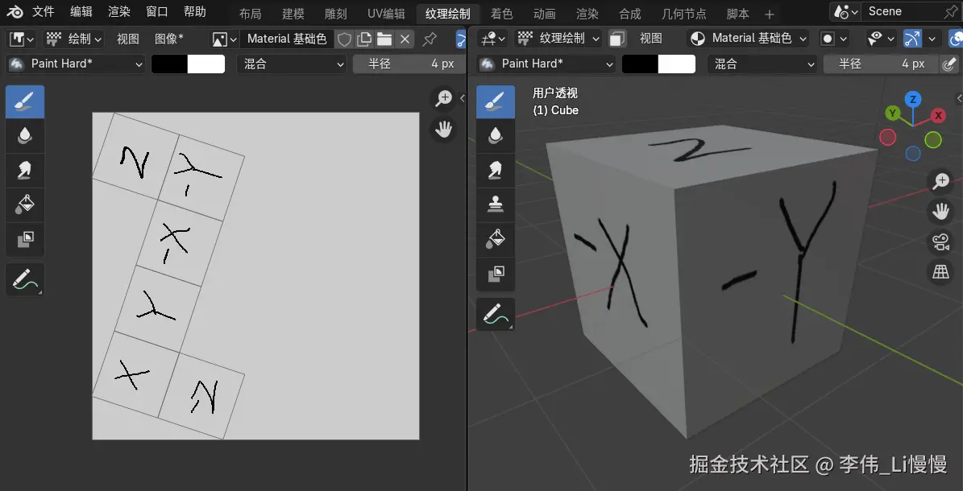Screen dimensions: 963x491
Task: Open the 图像* menu in image editor
Action: click(169, 39)
